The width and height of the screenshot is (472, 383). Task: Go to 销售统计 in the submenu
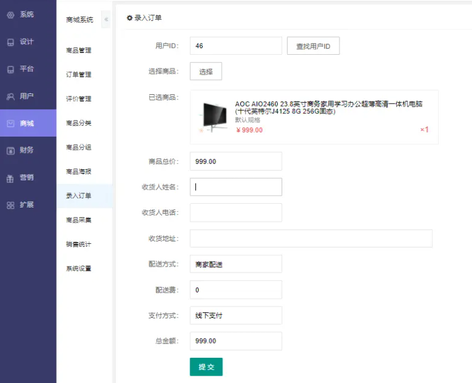[79, 244]
